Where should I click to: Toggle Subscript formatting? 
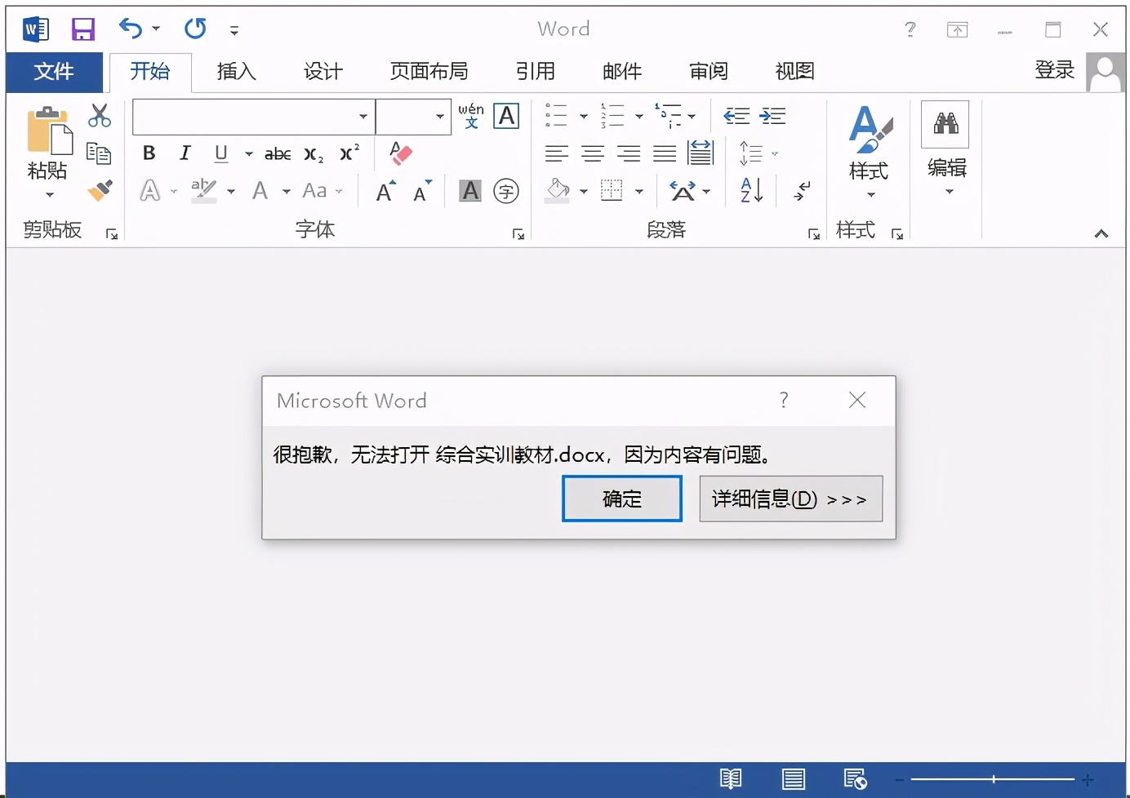click(x=314, y=153)
